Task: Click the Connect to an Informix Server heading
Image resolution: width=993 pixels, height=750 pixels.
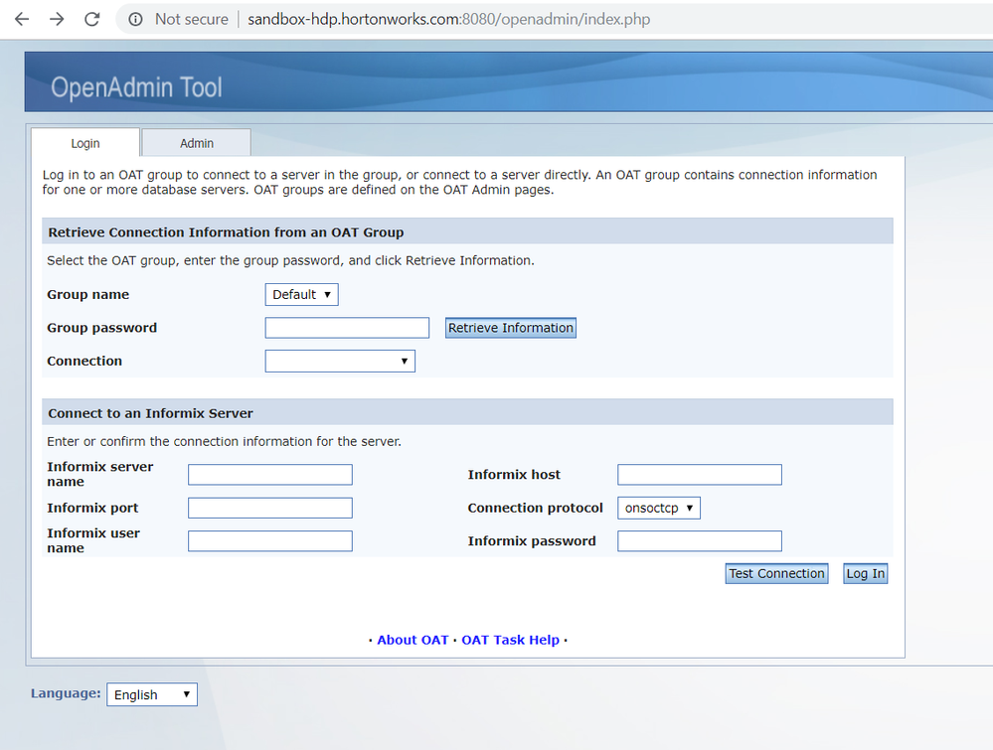Action: click(x=150, y=413)
